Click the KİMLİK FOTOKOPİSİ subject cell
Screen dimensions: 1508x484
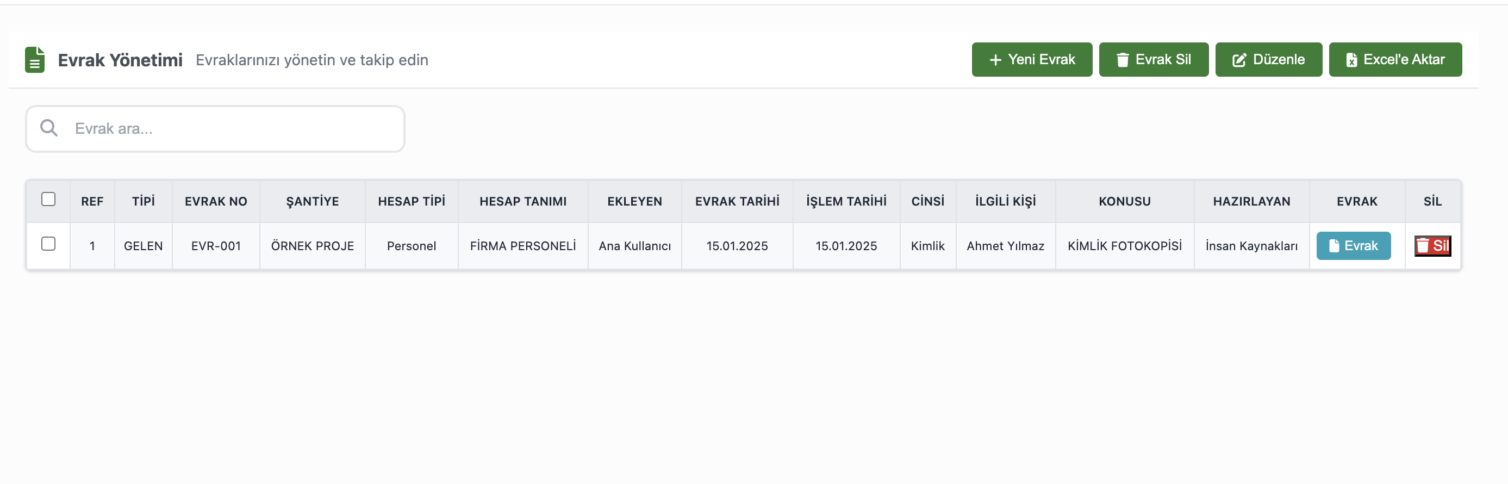coord(1124,246)
